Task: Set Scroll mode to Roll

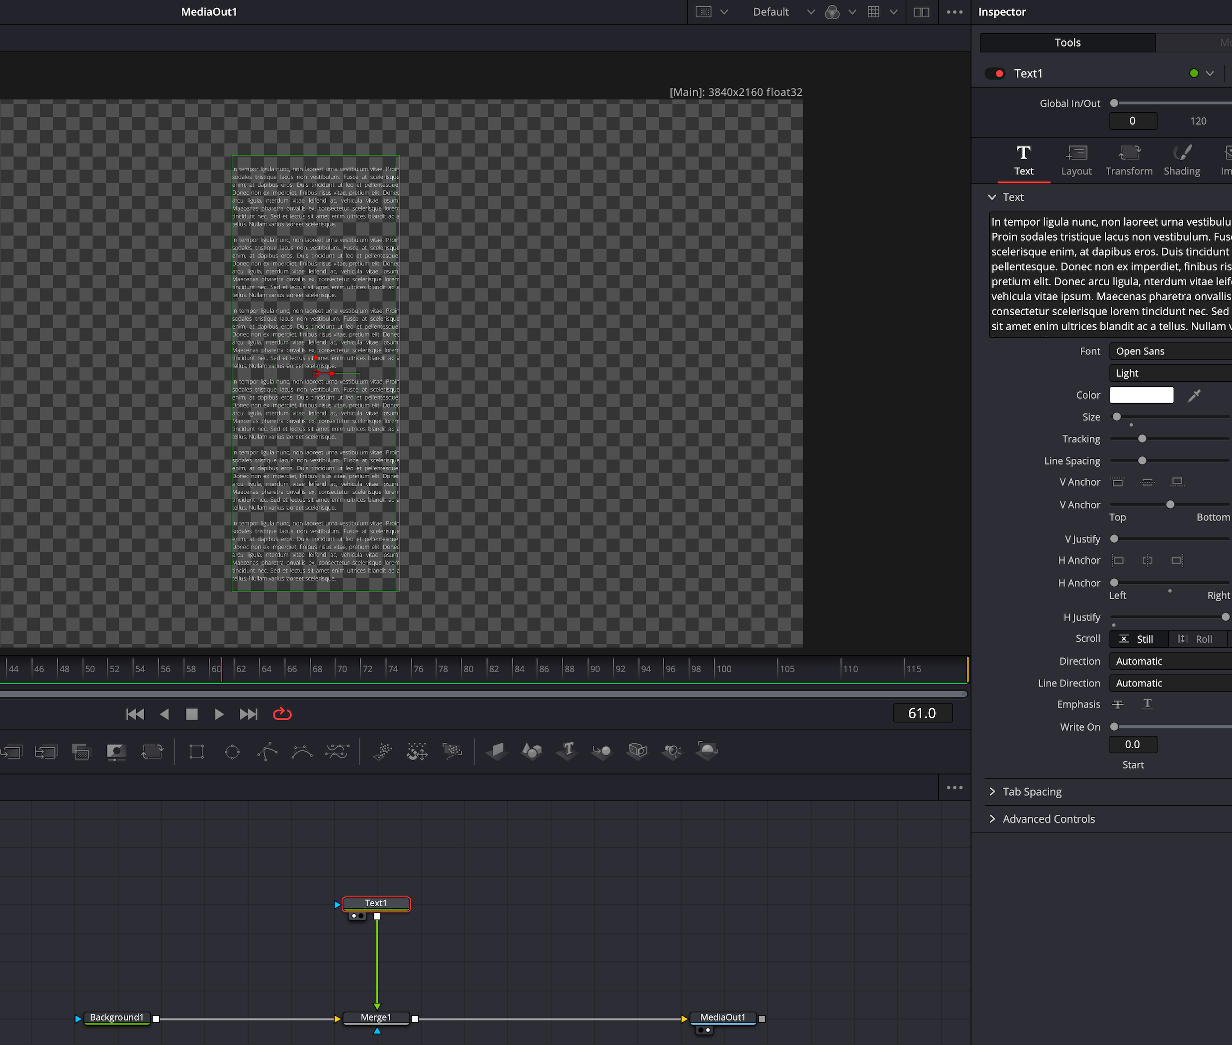Action: (x=1197, y=639)
